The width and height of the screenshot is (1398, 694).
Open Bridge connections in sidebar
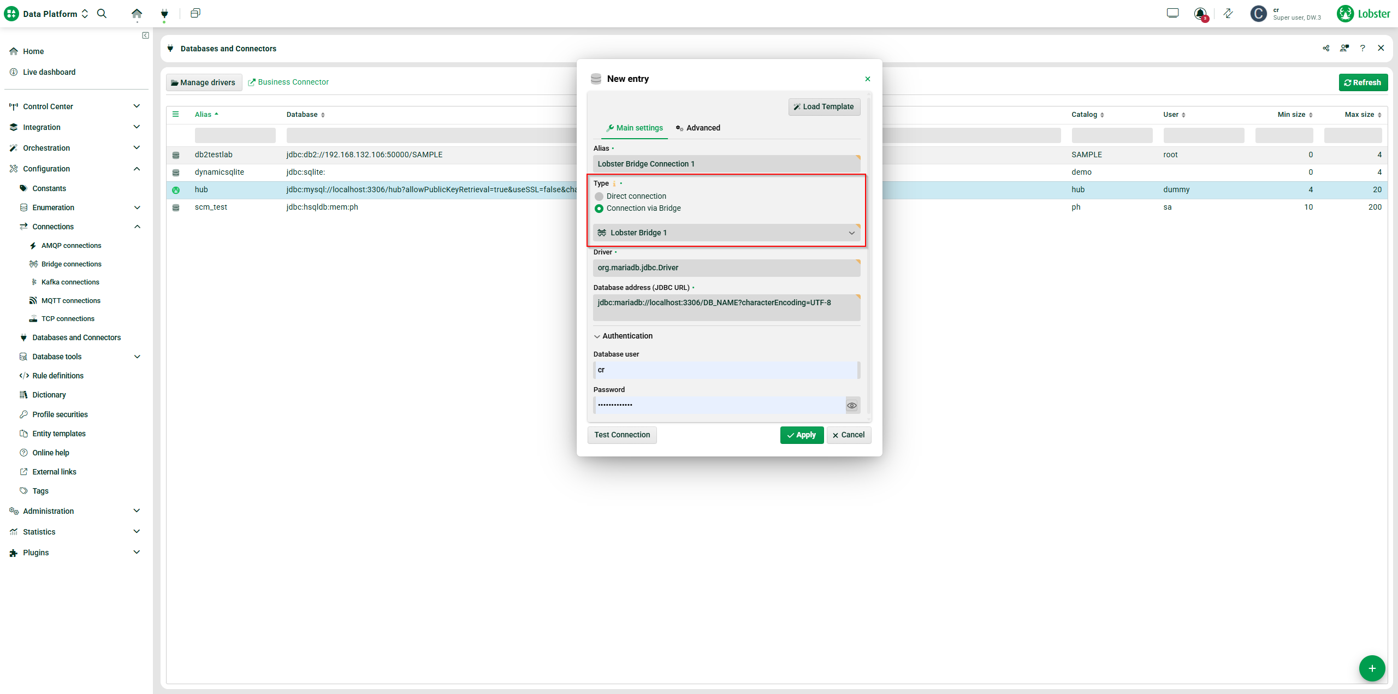coord(71,264)
